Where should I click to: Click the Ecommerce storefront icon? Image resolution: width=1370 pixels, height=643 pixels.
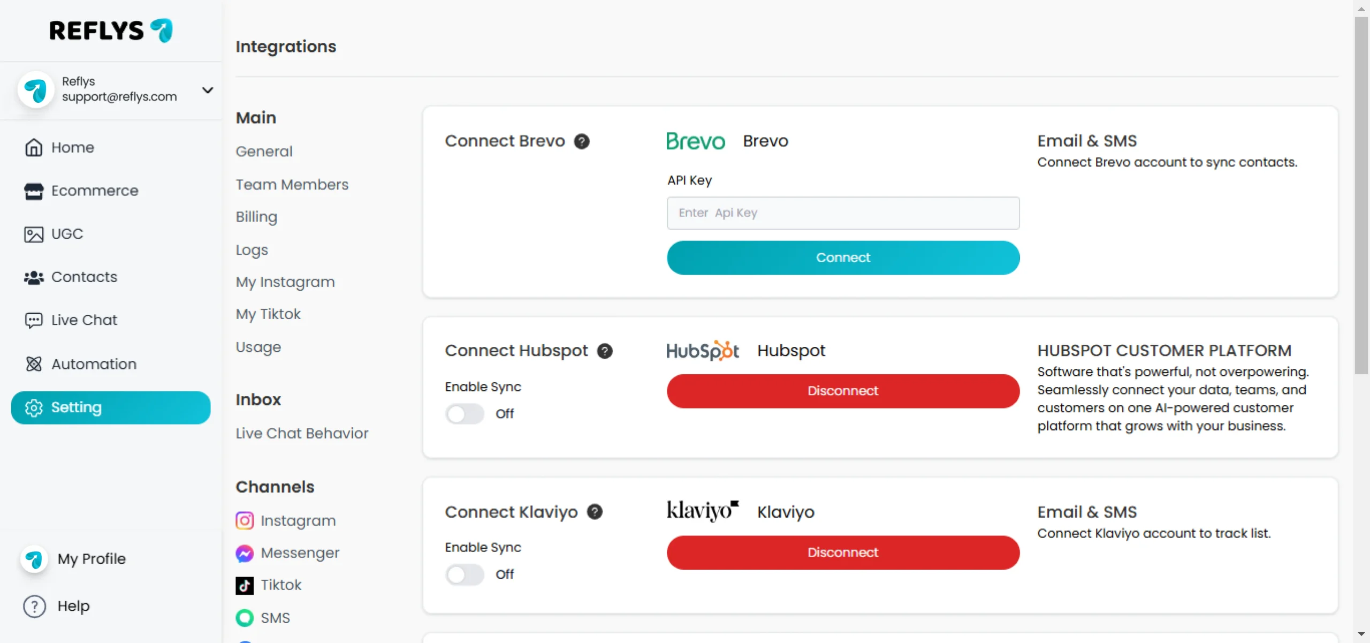point(34,191)
